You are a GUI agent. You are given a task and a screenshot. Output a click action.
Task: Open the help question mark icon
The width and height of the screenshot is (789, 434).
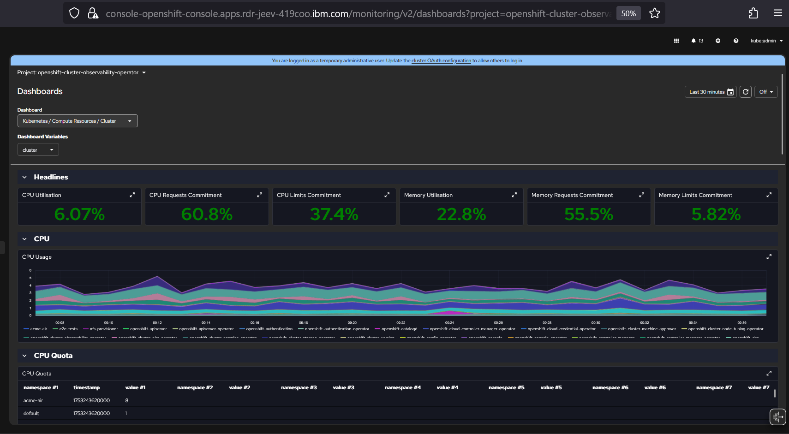736,41
